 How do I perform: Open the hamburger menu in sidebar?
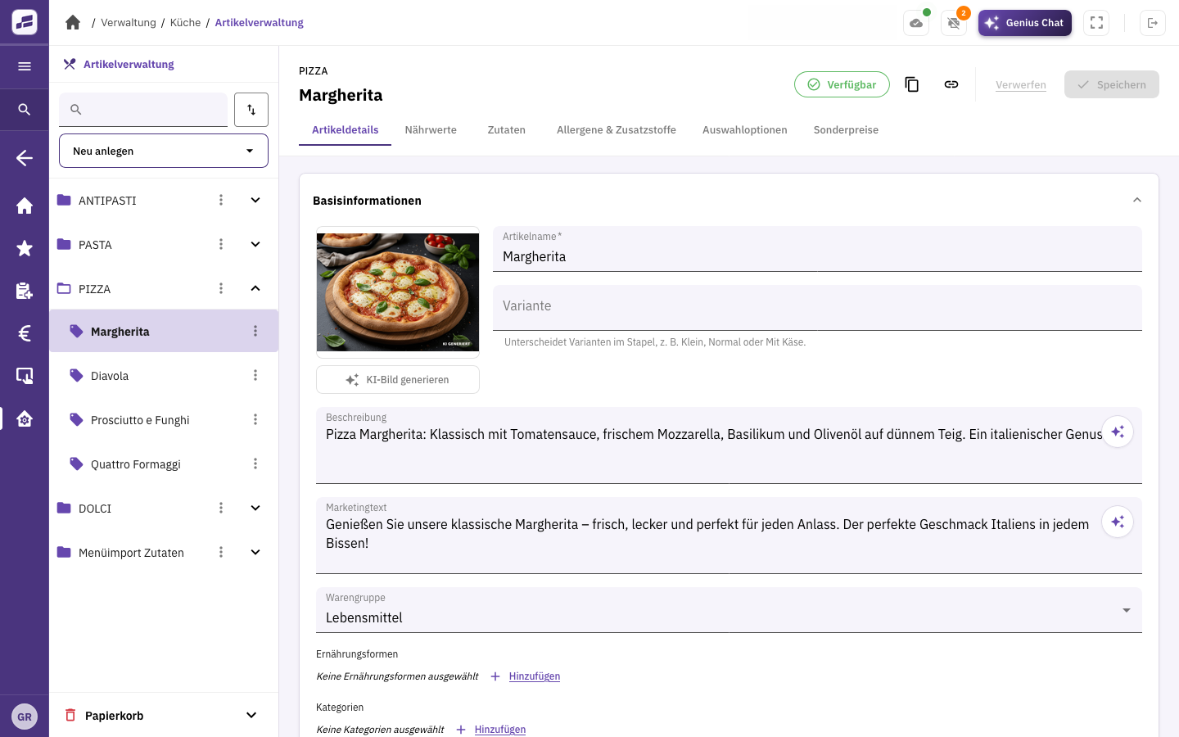click(25, 66)
